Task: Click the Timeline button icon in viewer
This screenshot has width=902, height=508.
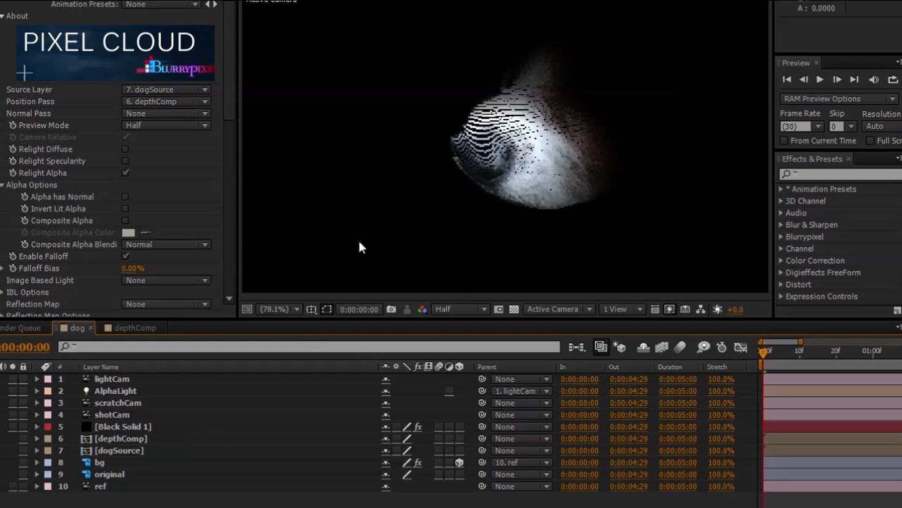Action: [685, 310]
